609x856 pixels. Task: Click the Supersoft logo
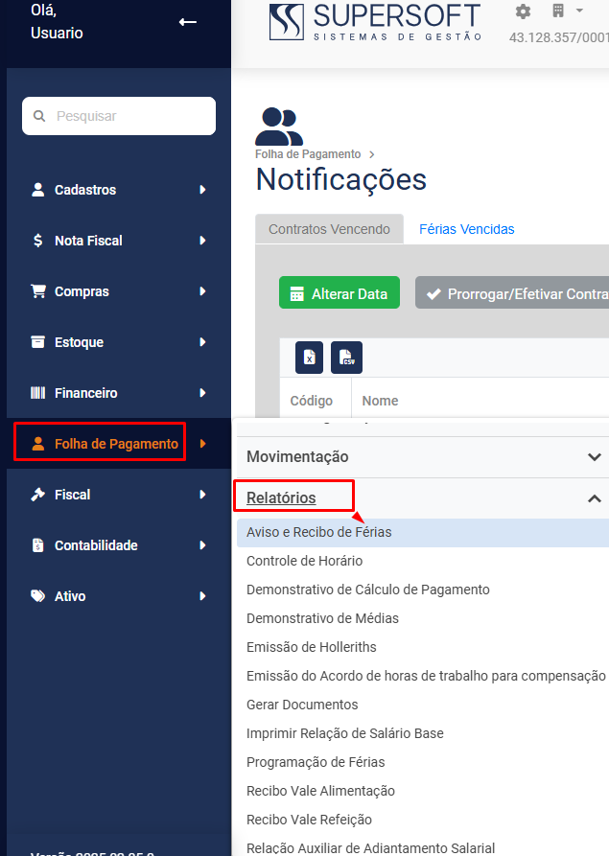tap(376, 22)
